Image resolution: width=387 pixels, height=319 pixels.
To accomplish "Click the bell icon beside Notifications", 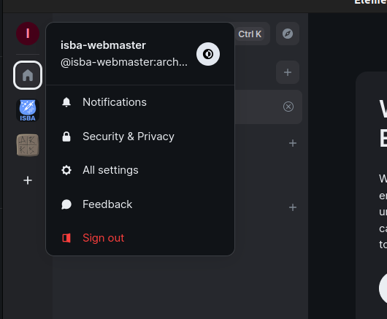I will [66, 102].
